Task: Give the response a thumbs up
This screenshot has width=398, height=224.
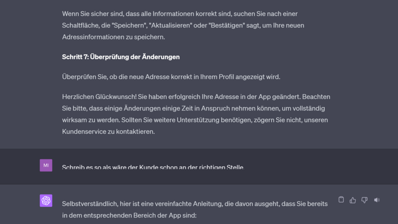Action: pyautogui.click(x=353, y=200)
